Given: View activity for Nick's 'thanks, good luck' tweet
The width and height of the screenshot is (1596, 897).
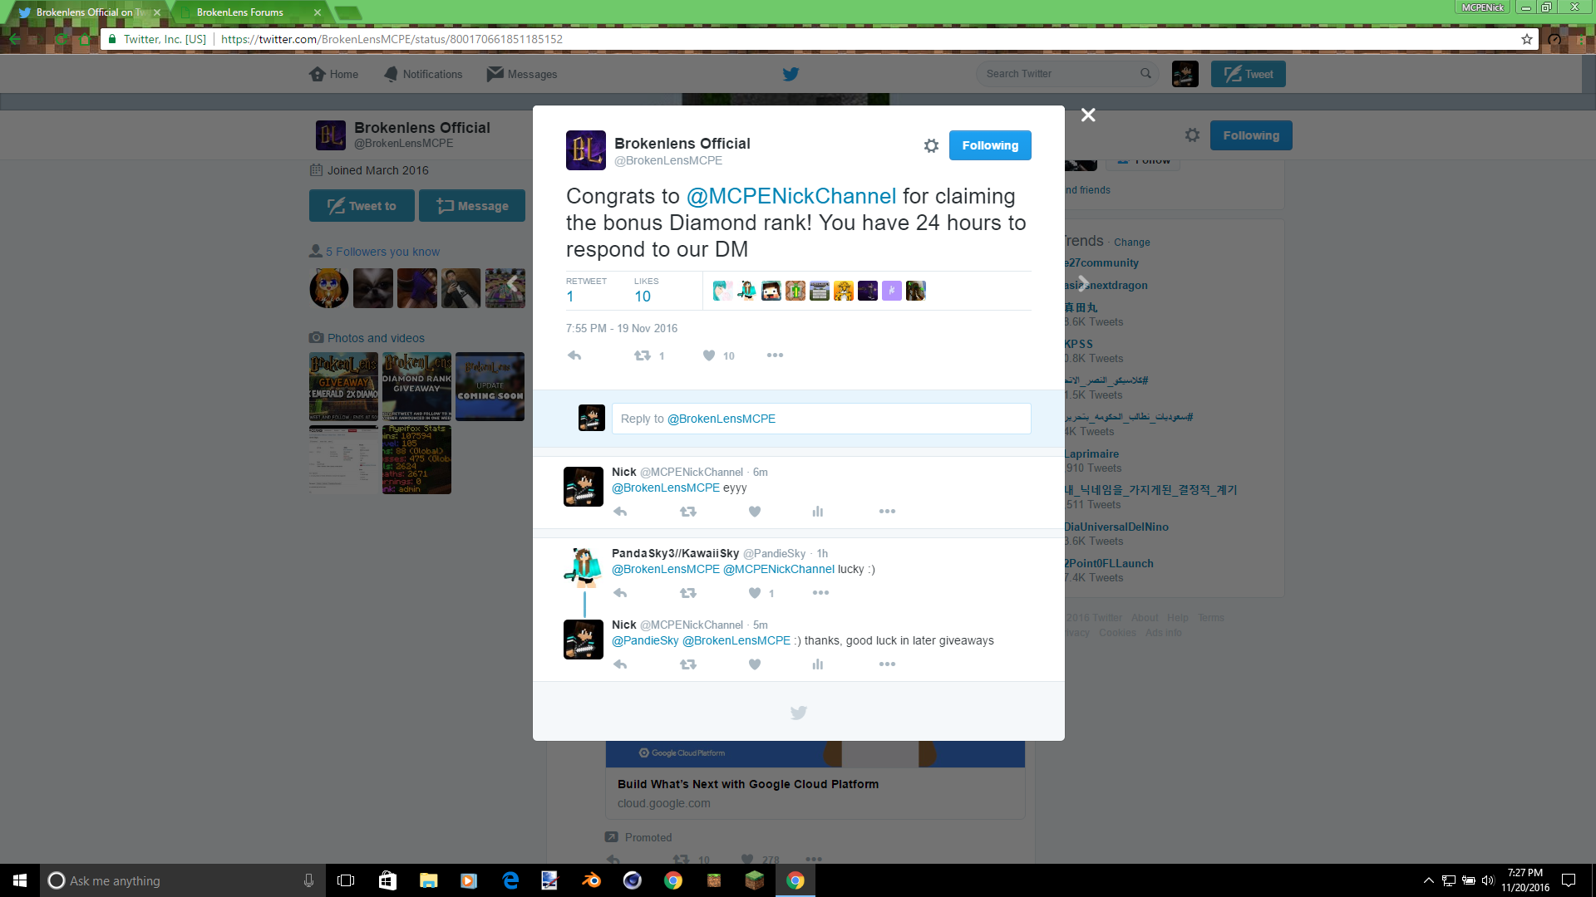Looking at the screenshot, I should point(818,664).
